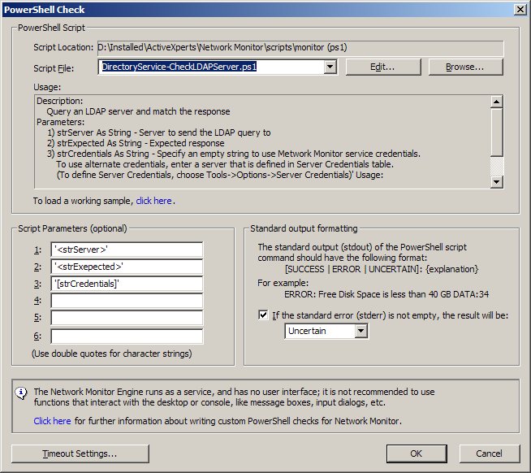
Task: Click the Browse... button
Action: click(466, 67)
